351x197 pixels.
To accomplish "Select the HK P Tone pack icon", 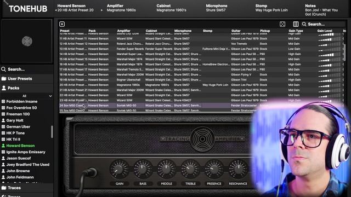I will pos(3,133).
